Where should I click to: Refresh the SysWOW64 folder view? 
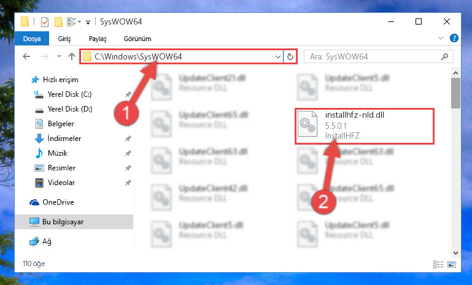tap(290, 56)
